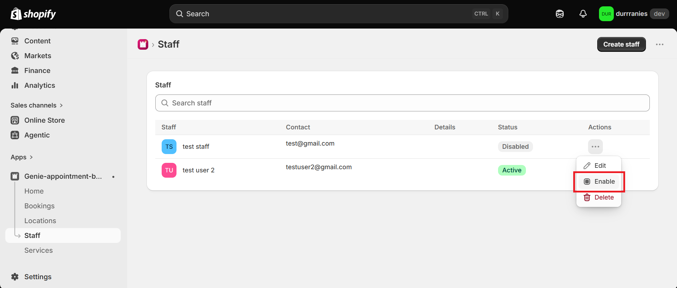Focus the Search staff field
677x288 pixels.
[402, 103]
